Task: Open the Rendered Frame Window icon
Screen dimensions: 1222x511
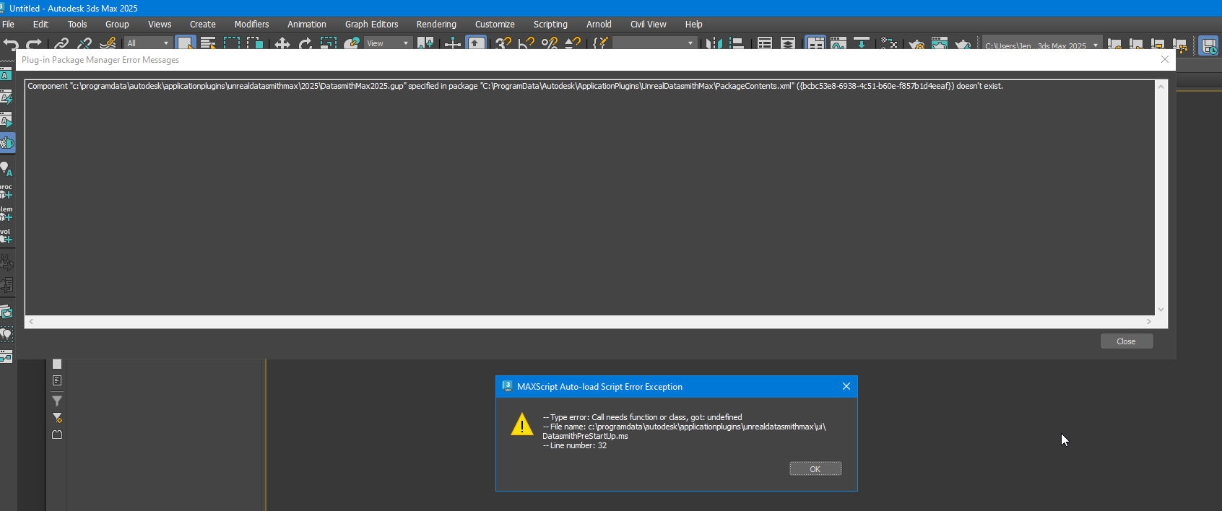Action: click(939, 43)
